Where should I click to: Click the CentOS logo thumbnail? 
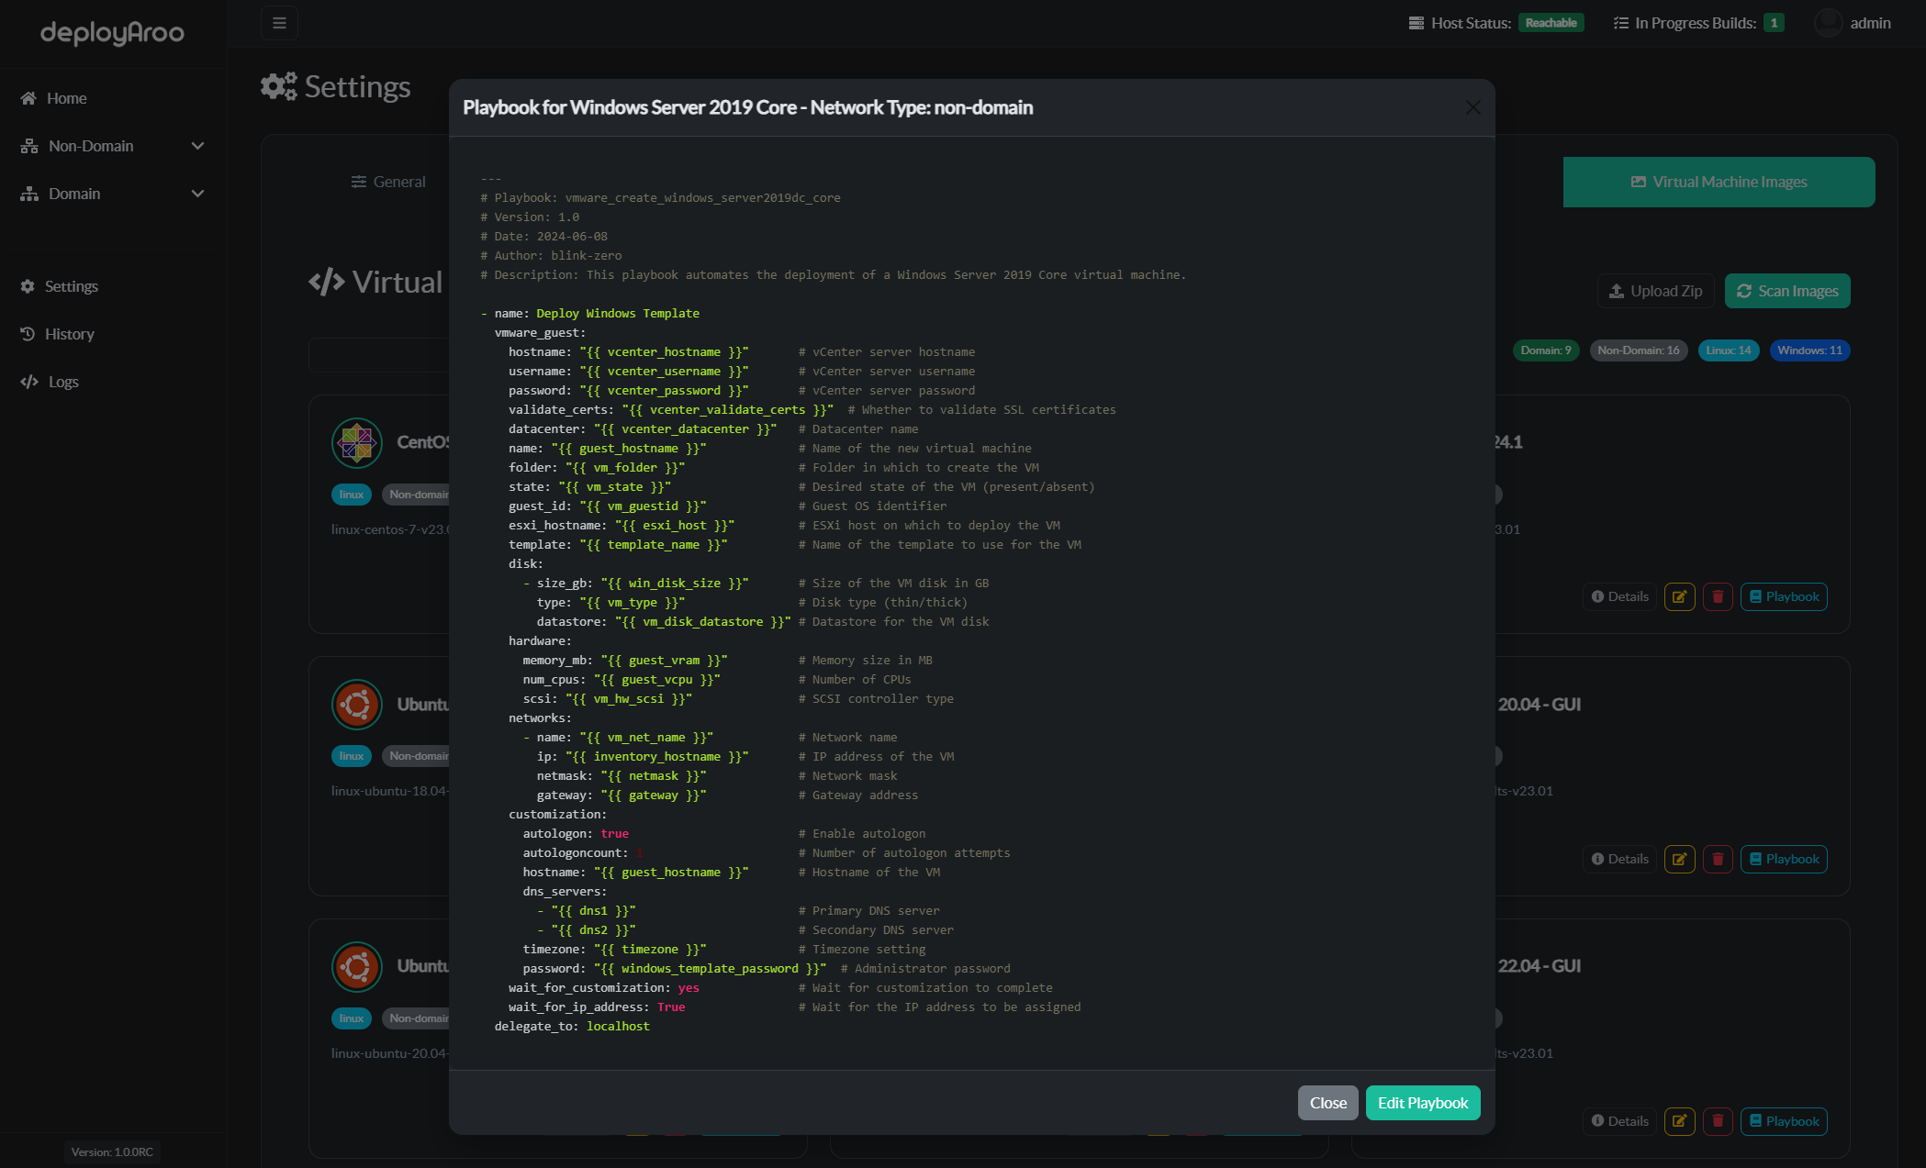click(357, 443)
